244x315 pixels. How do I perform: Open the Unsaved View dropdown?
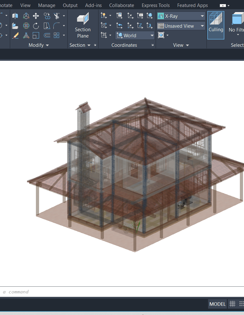point(181,26)
